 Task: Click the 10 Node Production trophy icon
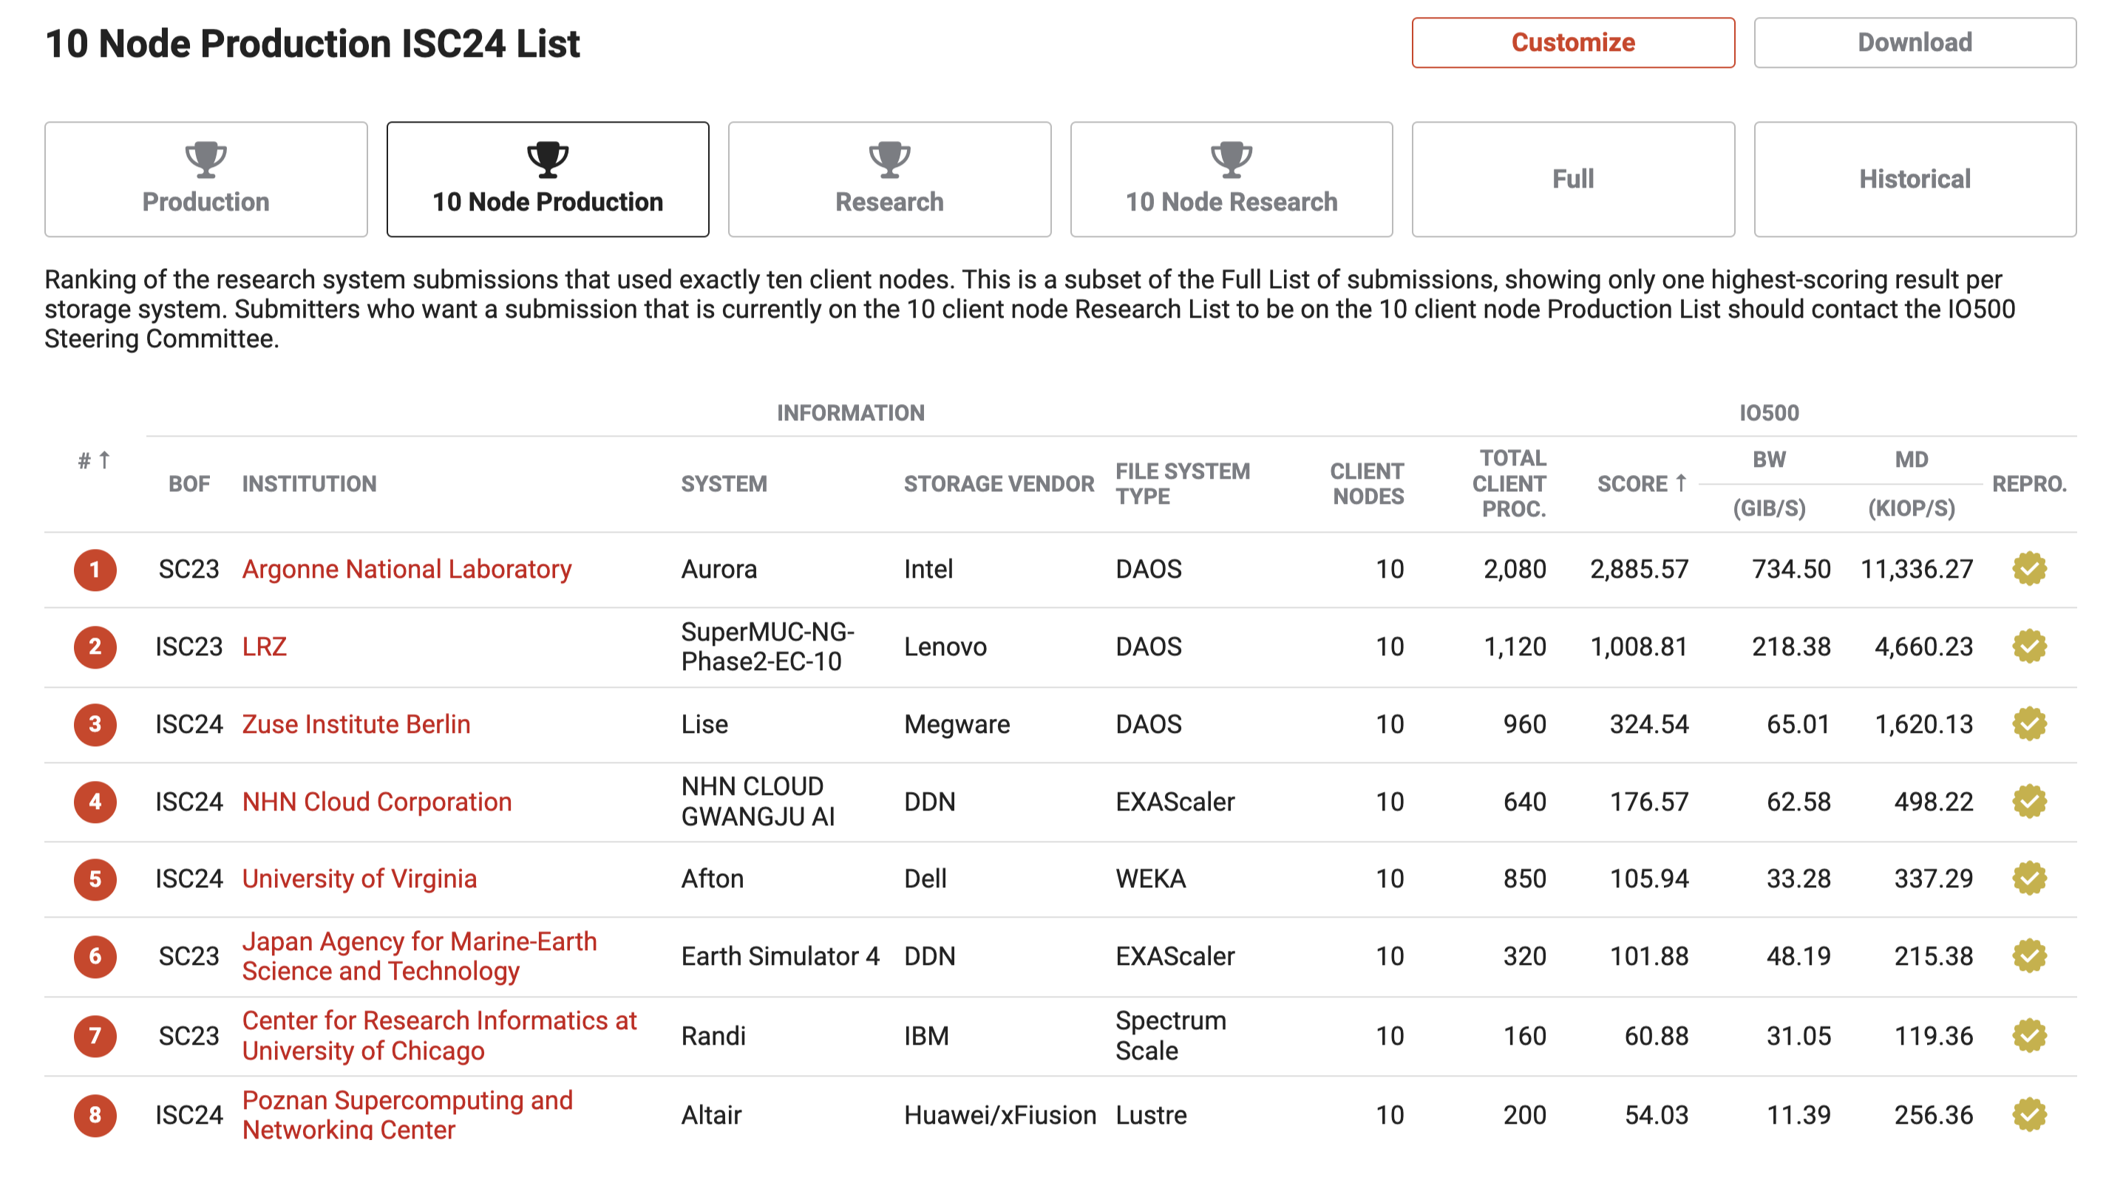547,159
